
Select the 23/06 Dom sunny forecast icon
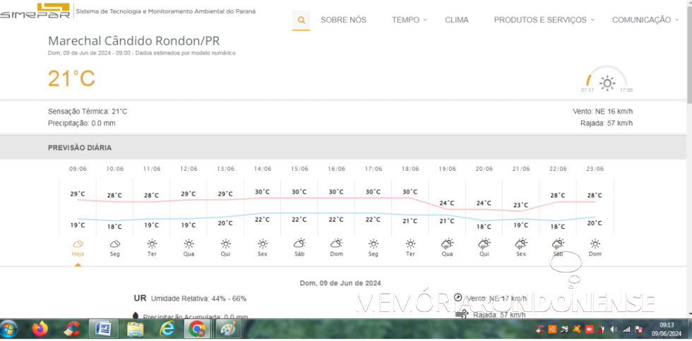click(x=595, y=244)
